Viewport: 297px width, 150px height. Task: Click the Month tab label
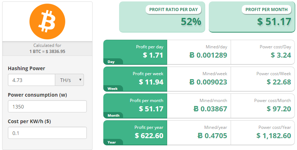[x=113, y=115]
